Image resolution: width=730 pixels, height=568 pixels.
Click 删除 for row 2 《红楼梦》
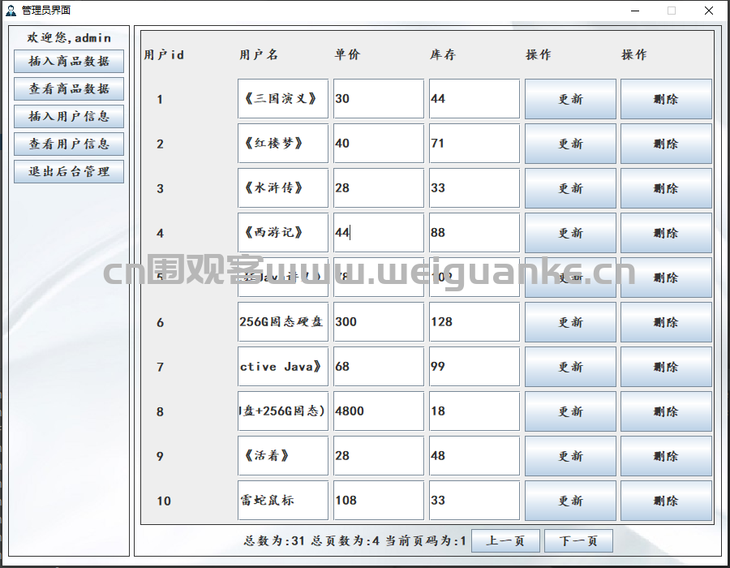(x=666, y=144)
